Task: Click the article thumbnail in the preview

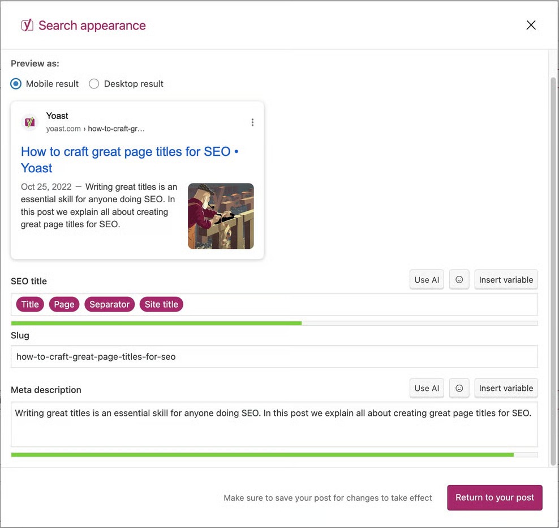Action: pyautogui.click(x=221, y=216)
